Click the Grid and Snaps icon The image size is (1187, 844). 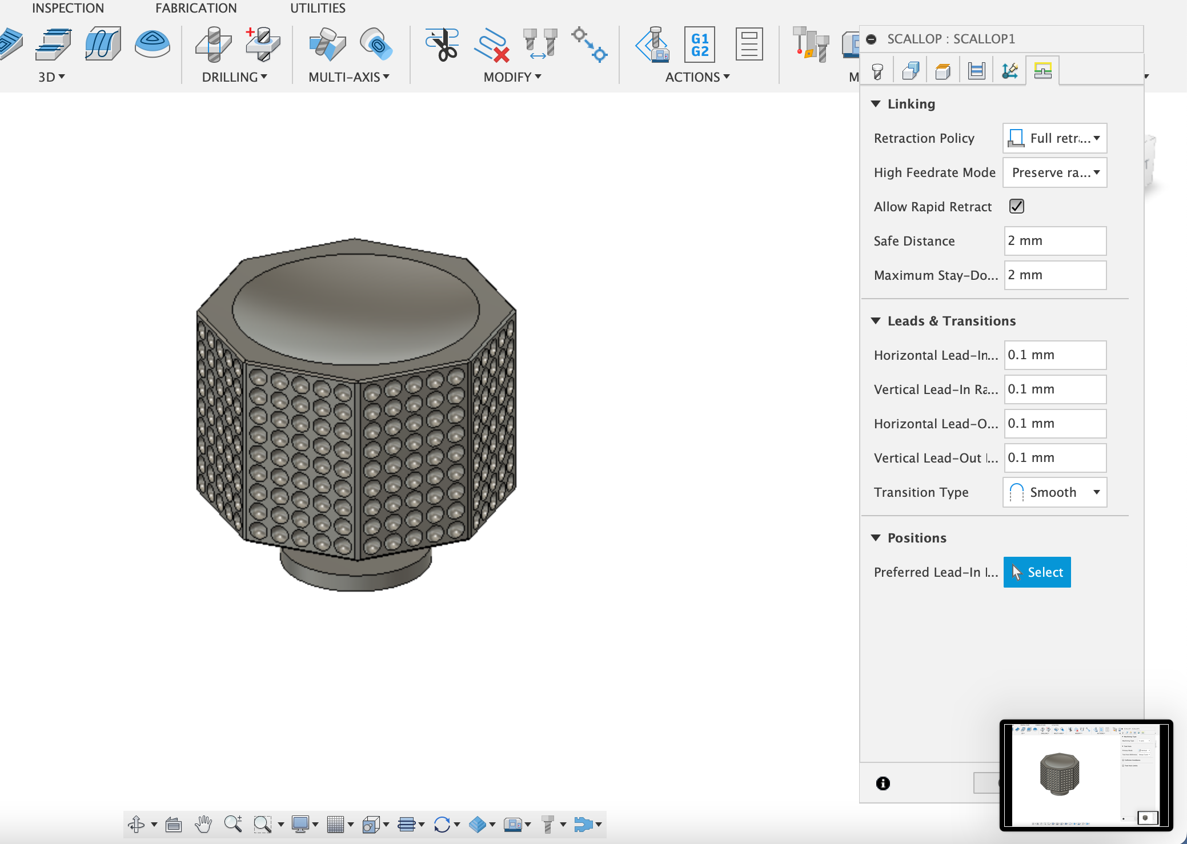tap(335, 824)
